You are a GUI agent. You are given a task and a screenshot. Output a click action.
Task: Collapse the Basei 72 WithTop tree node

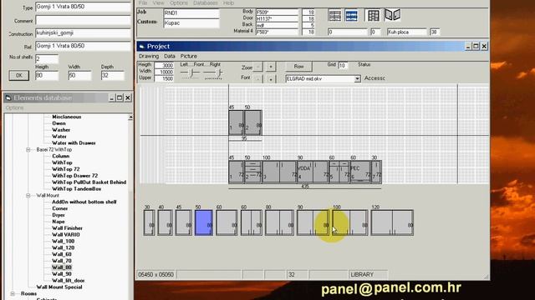coord(28,150)
